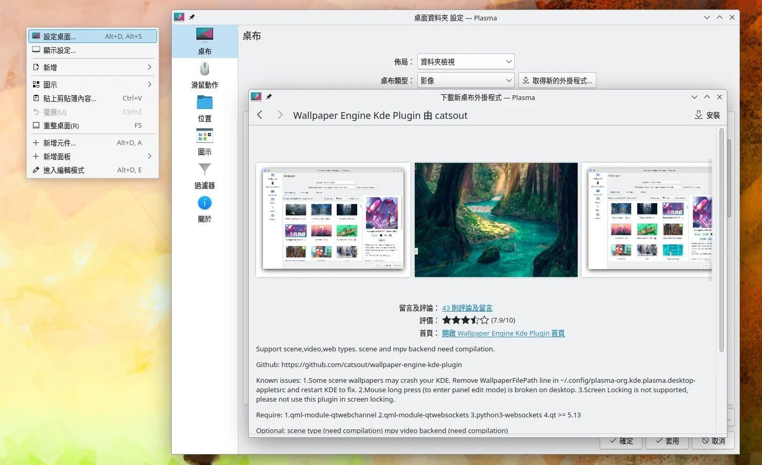Click 'Support scene,video,web types' description line
Image resolution: width=762 pixels, height=465 pixels.
tap(375, 349)
